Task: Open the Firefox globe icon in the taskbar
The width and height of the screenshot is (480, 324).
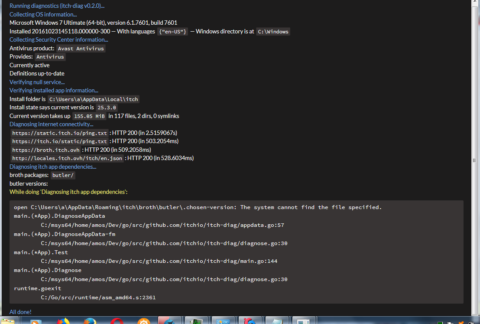Action: tap(90, 321)
